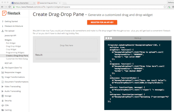
Task: Open the Responsive Images section
Action: (x=13, y=72)
